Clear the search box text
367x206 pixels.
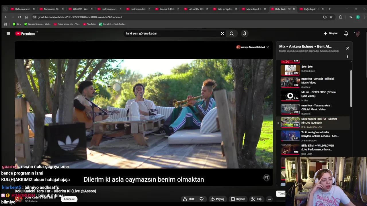tap(222, 33)
